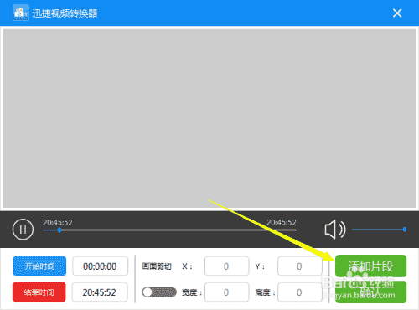Click the 宽度 width input field

click(226, 292)
